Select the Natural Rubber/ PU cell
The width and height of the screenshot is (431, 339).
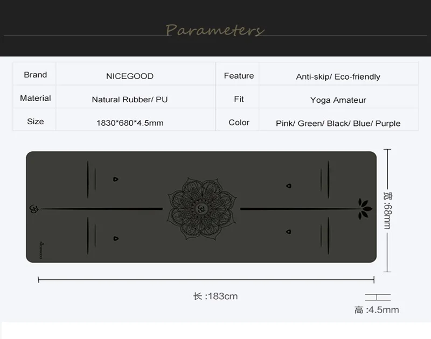130,100
